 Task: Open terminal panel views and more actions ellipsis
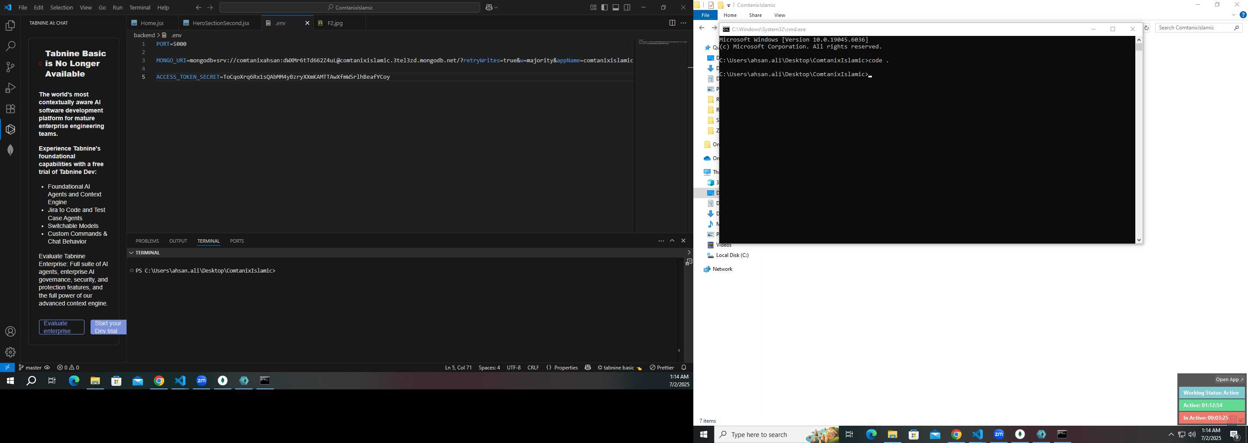(x=661, y=241)
